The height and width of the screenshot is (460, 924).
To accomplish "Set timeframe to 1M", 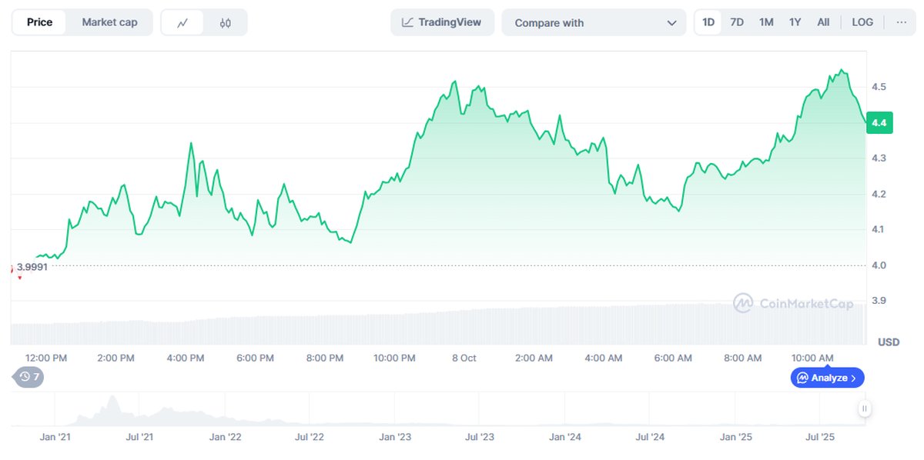I will 766,22.
